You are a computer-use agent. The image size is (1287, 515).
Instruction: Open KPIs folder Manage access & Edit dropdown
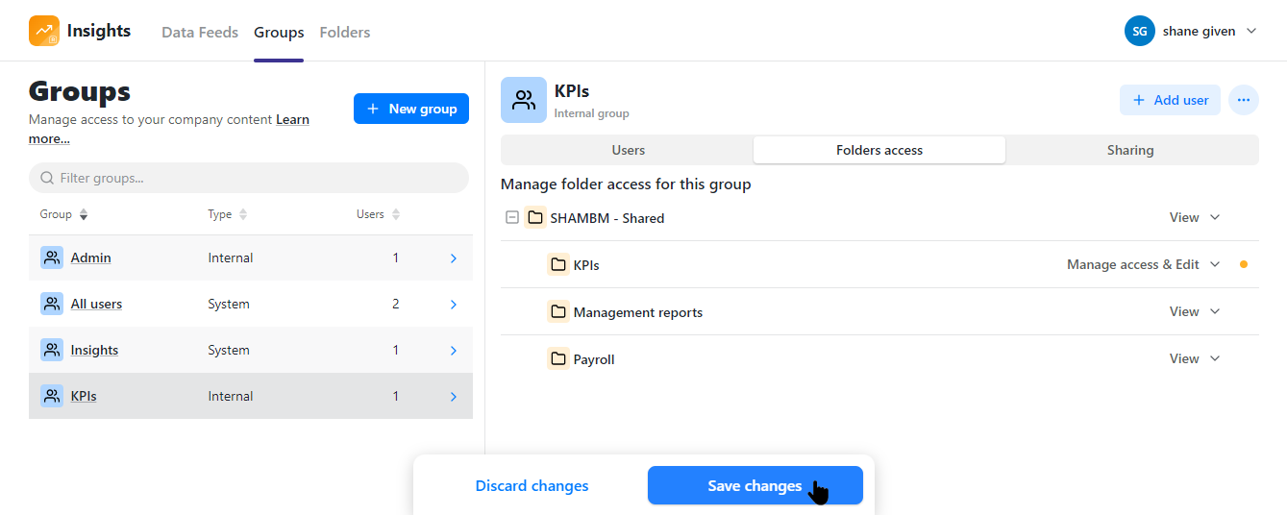[x=1143, y=264]
